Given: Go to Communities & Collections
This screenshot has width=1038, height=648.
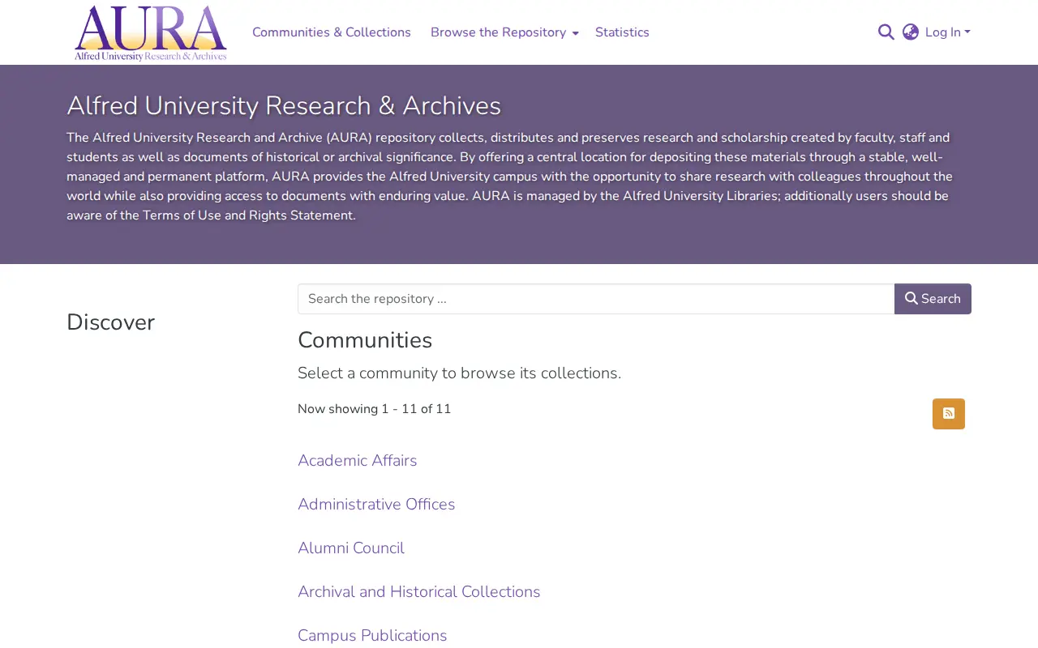Looking at the screenshot, I should 332,32.
